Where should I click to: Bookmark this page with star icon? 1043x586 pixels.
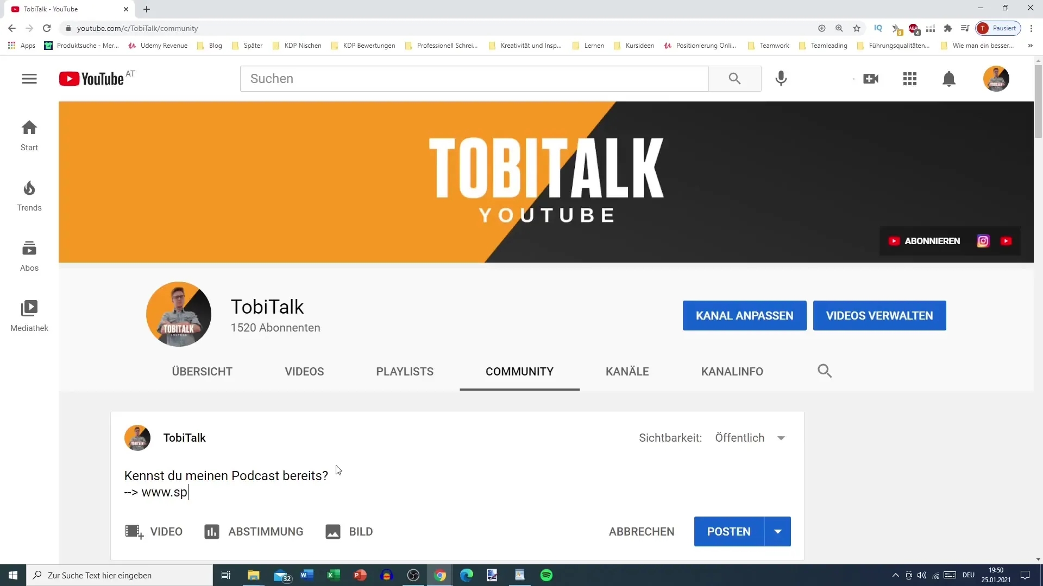click(x=857, y=28)
